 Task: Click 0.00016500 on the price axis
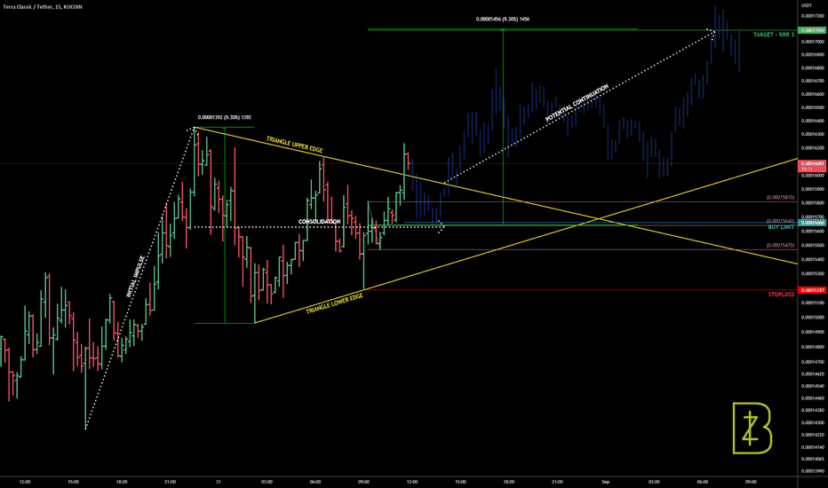pos(813,107)
